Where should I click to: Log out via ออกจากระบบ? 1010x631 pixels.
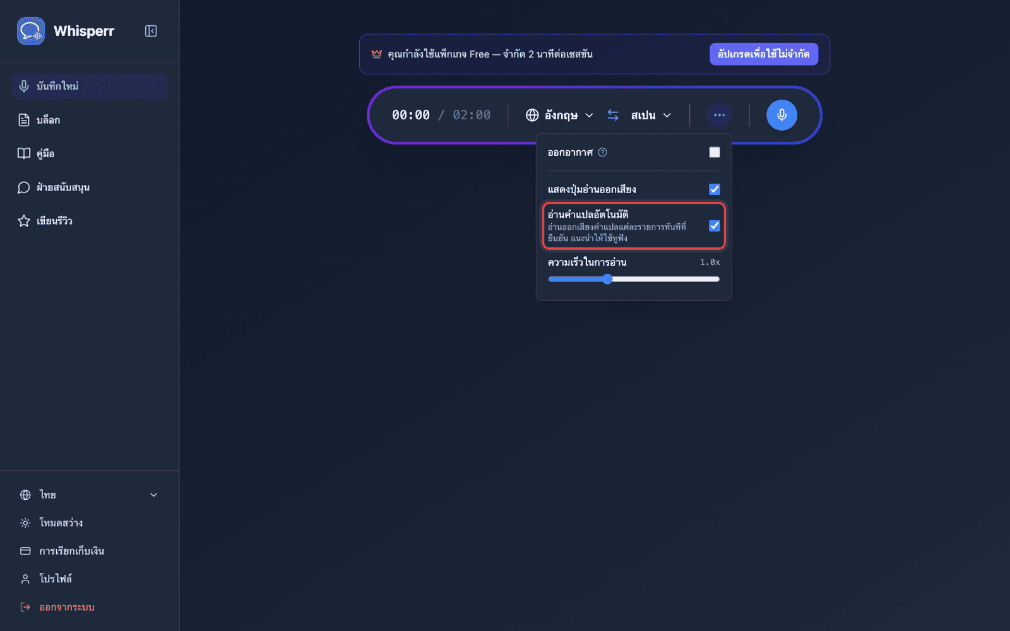pyautogui.click(x=89, y=607)
